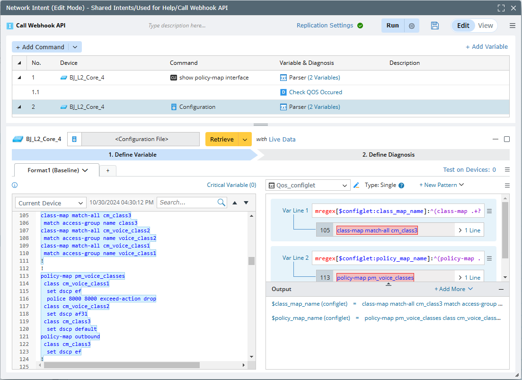Image resolution: width=522 pixels, height=380 pixels.
Task: Select the Format1 (Baseline) tab
Action: (57, 170)
